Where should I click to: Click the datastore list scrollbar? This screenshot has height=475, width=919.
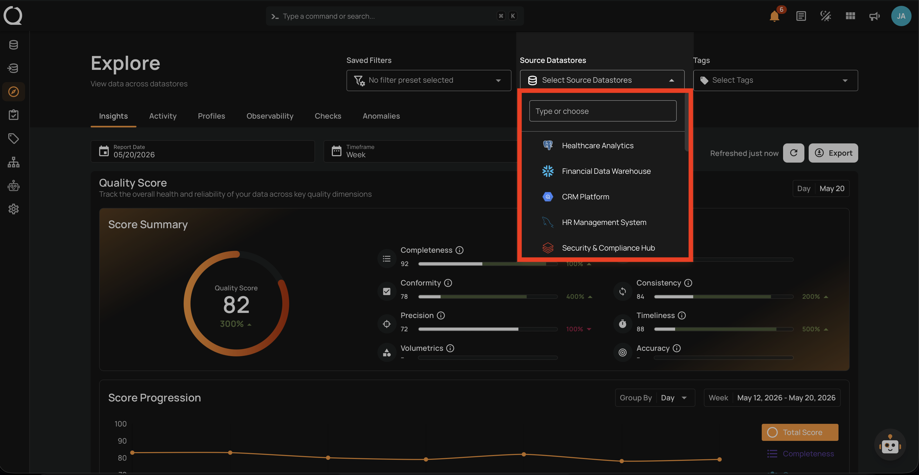[686, 122]
